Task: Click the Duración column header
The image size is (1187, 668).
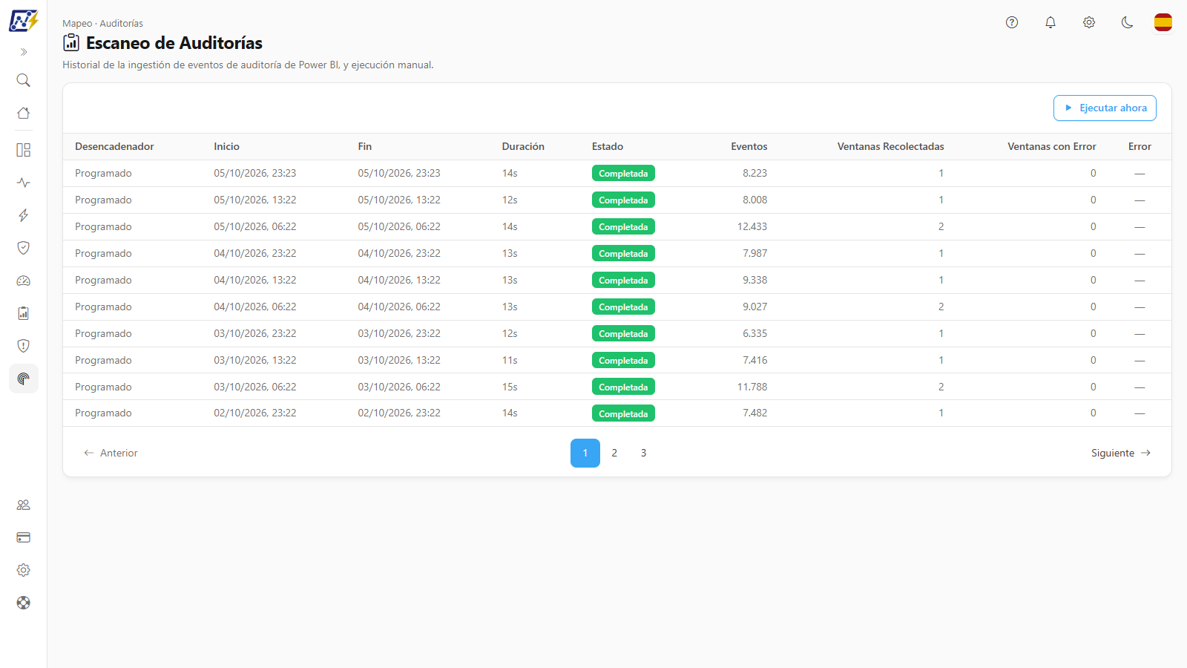Action: click(523, 146)
